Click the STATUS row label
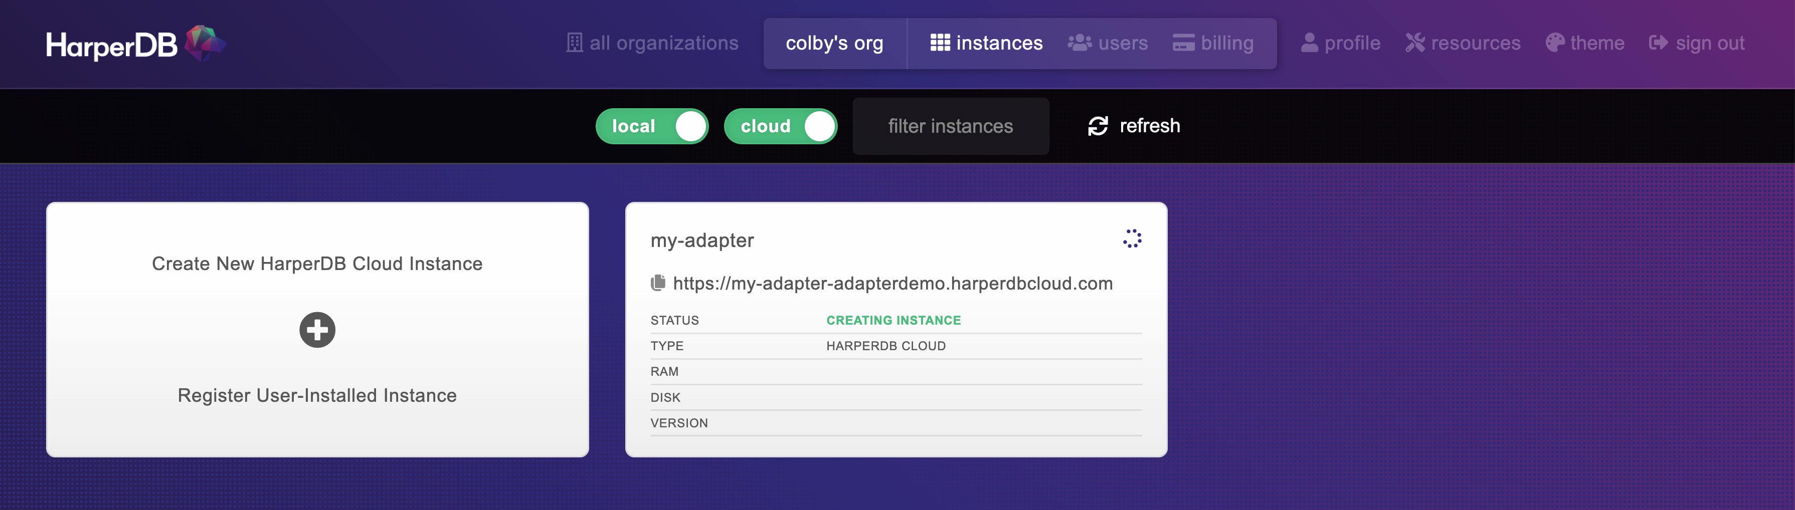 [674, 320]
